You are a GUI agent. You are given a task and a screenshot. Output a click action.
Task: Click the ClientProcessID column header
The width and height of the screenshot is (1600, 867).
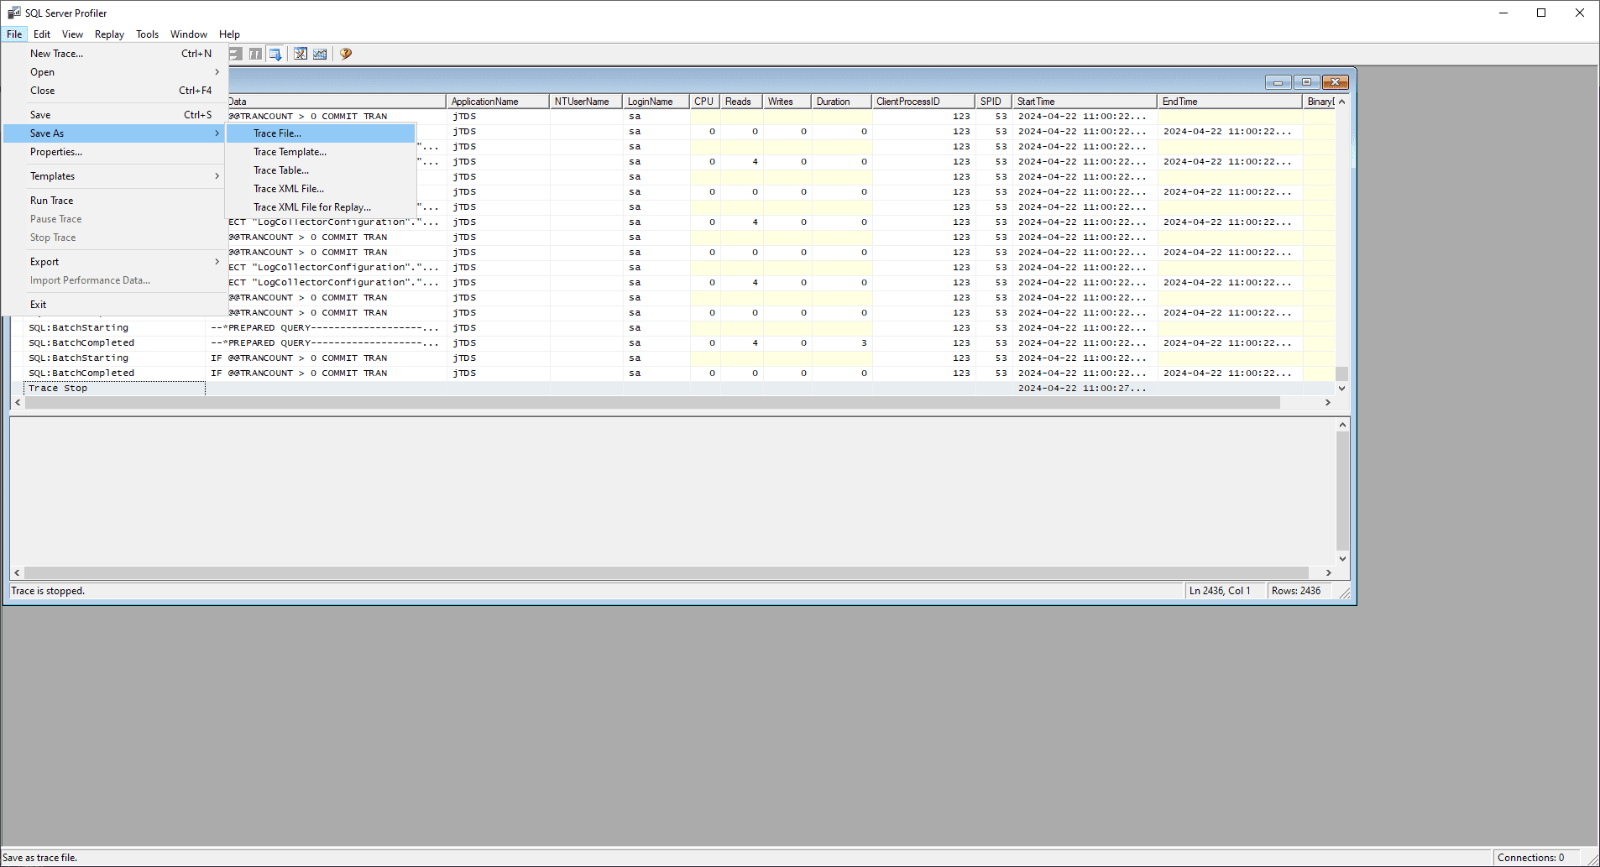click(923, 102)
